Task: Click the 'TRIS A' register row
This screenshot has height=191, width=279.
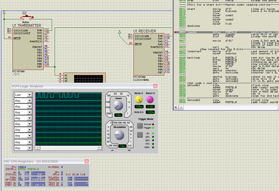Action: point(68,183)
